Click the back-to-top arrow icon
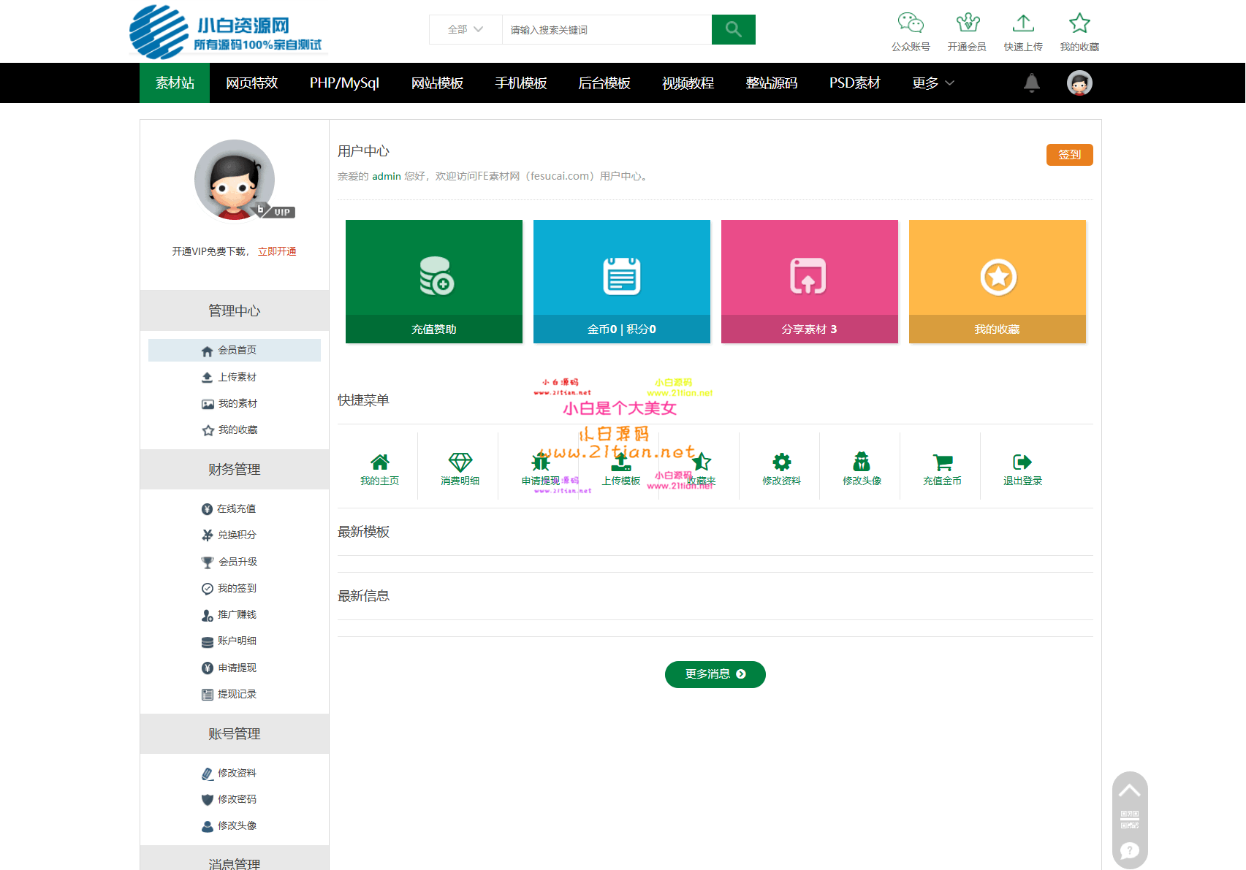The width and height of the screenshot is (1246, 870). click(1130, 790)
